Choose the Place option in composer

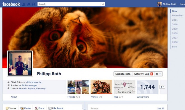[x=40, y=108]
